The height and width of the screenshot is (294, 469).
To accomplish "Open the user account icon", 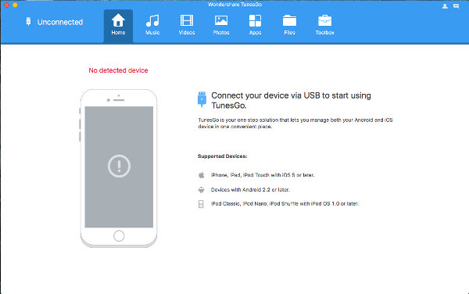I will click(445, 6).
